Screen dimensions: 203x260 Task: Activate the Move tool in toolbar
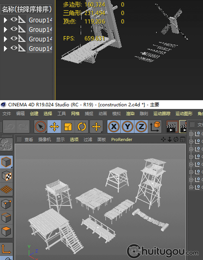54,126
